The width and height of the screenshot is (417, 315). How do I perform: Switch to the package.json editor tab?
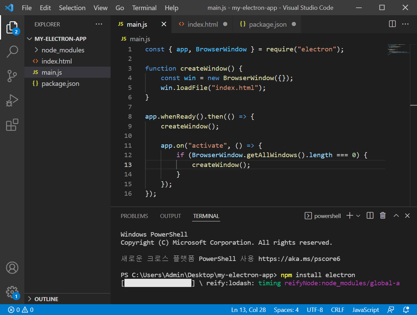click(267, 24)
